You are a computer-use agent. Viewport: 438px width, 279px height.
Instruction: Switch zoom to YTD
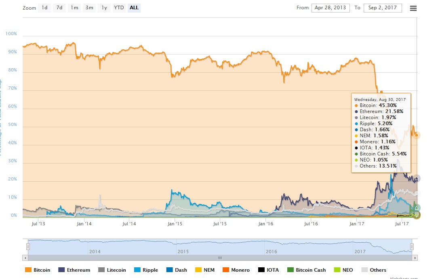(119, 8)
